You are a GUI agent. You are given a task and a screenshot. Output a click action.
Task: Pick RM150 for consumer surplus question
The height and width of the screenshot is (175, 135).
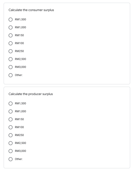[x=11, y=35]
